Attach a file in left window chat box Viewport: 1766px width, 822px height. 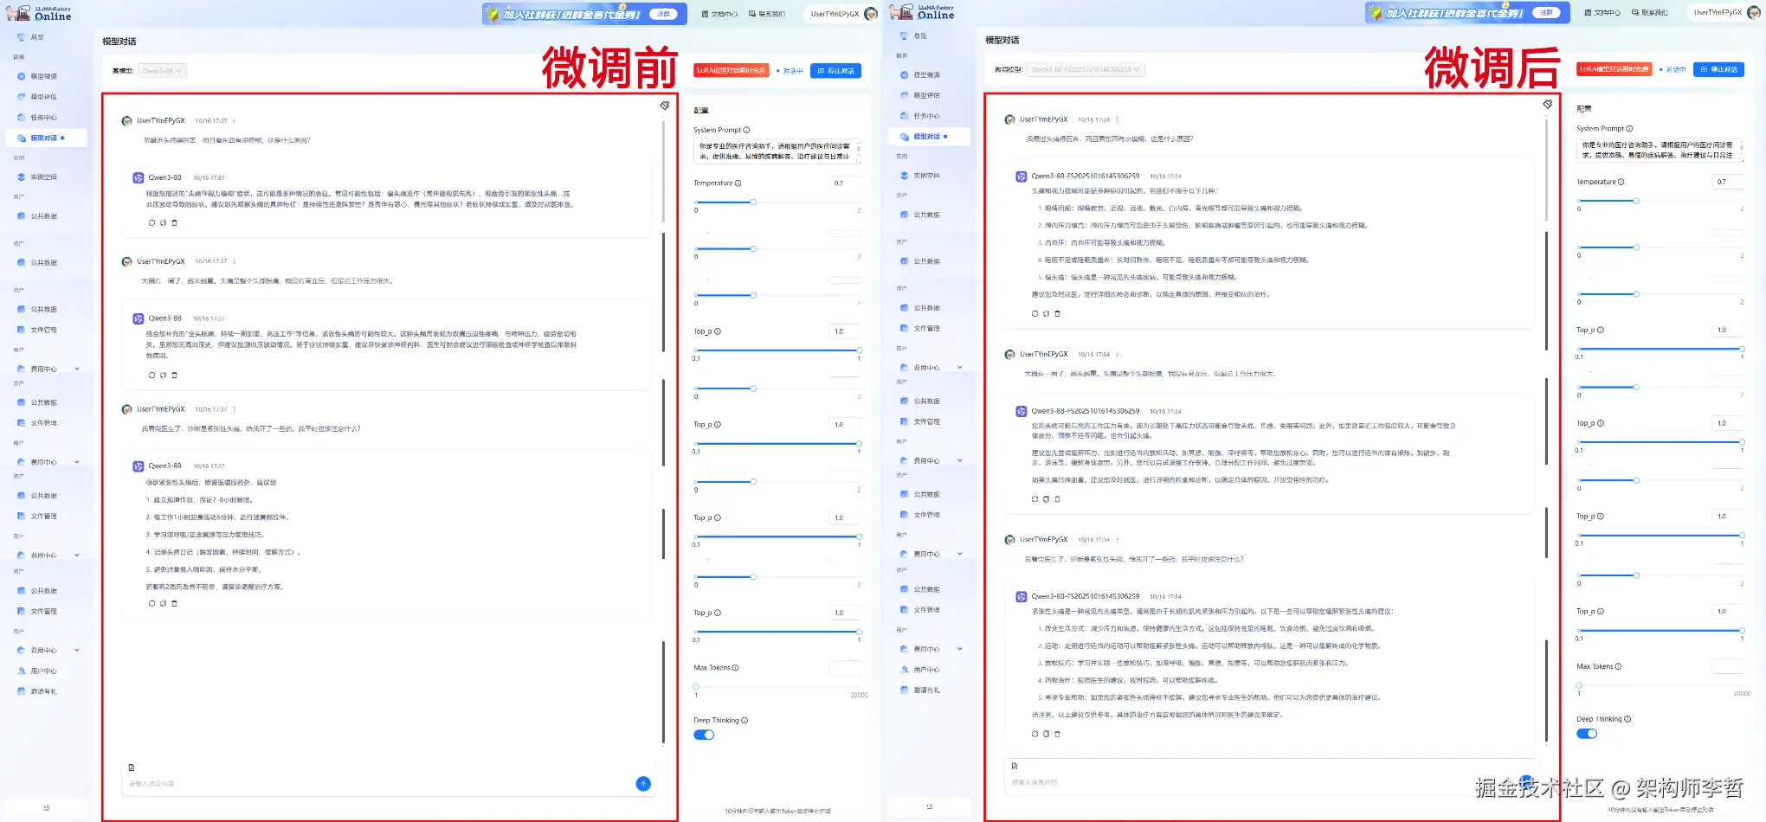132,767
